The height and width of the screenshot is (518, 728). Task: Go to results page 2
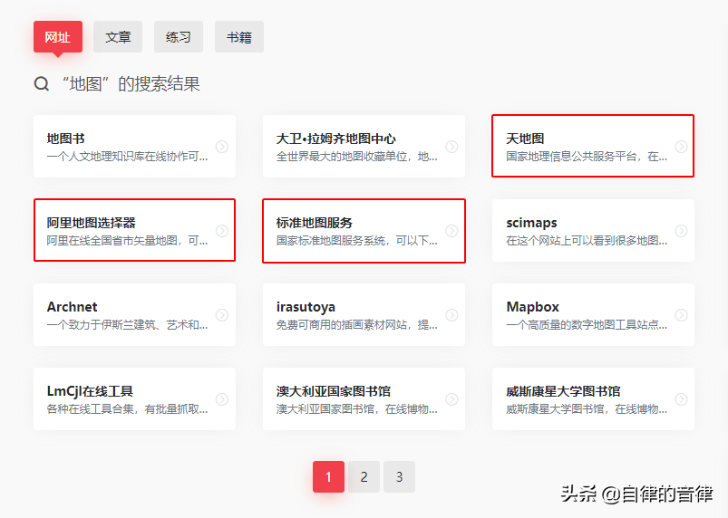click(364, 476)
